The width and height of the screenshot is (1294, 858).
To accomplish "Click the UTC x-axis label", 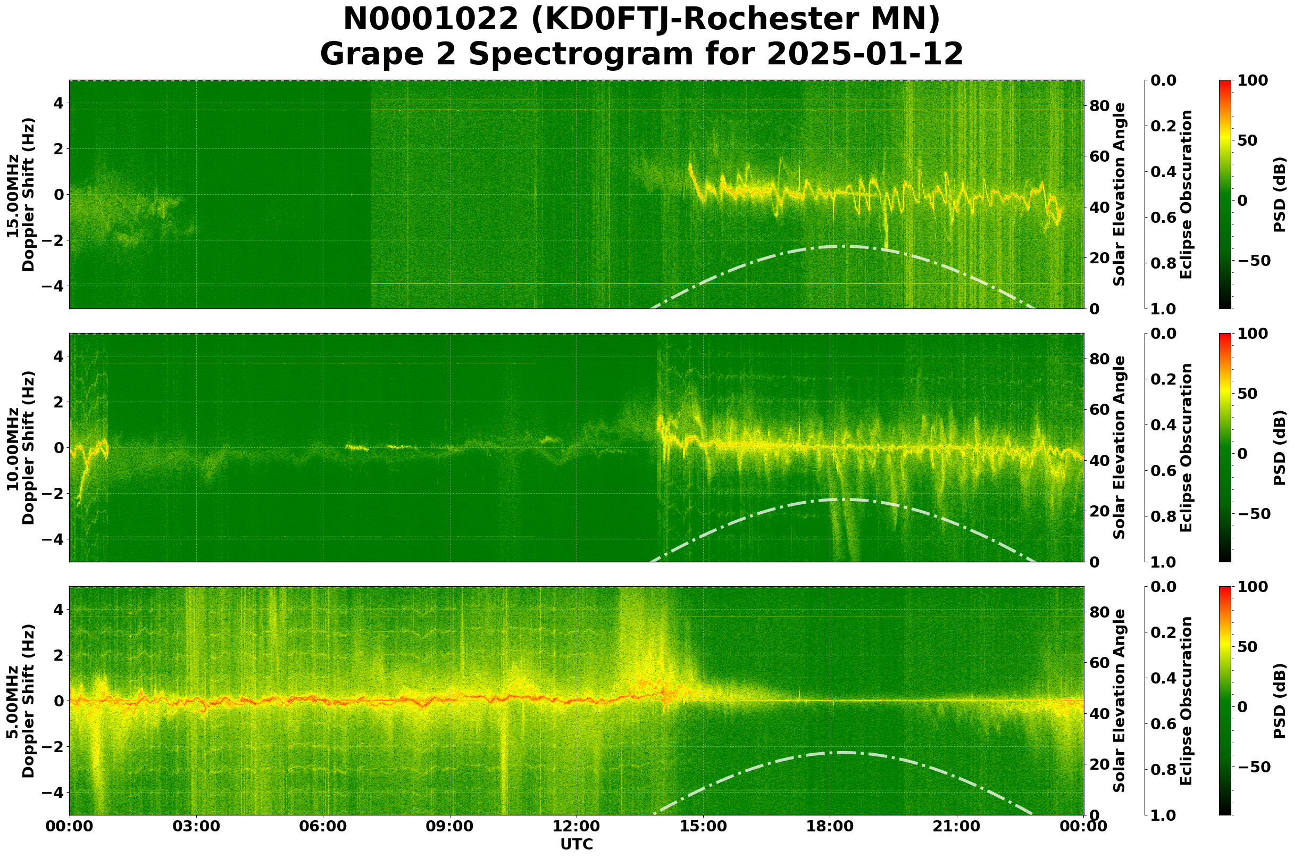I will coord(576,844).
